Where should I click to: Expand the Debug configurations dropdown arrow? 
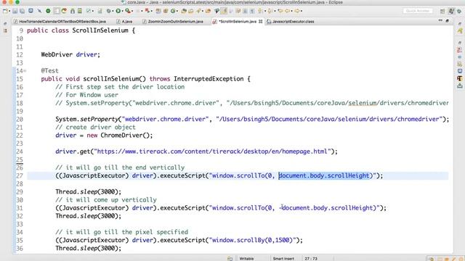[x=113, y=11]
